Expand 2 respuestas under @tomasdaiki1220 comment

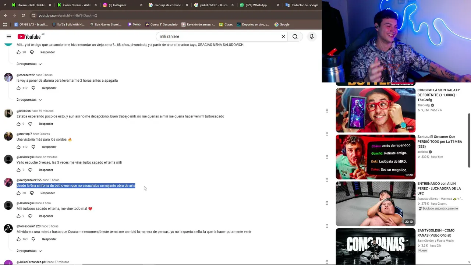pos(29,251)
